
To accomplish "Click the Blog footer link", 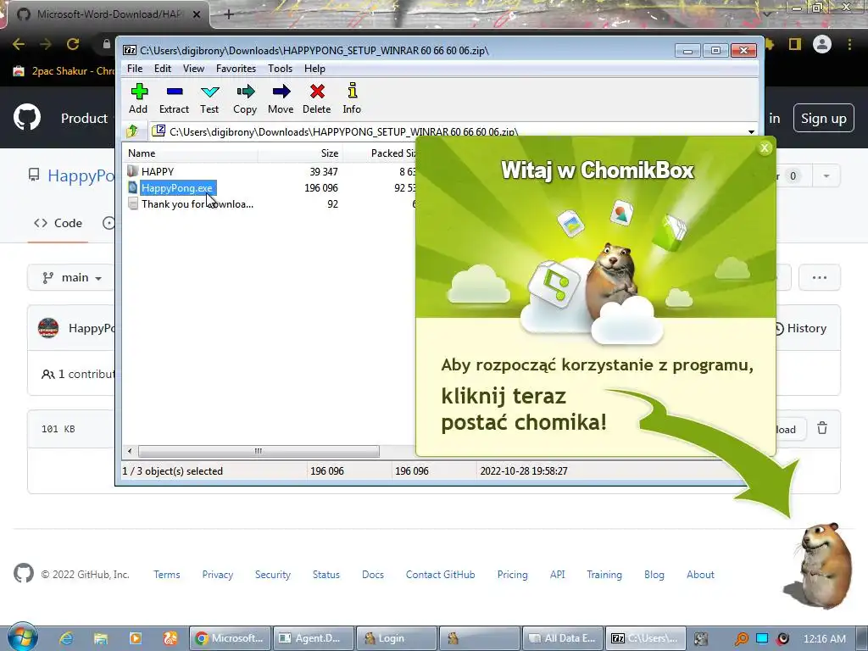I will click(654, 575).
